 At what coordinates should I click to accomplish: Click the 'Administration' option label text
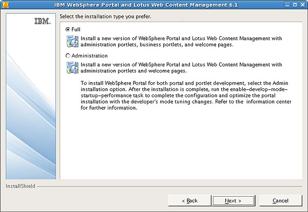coord(89,56)
